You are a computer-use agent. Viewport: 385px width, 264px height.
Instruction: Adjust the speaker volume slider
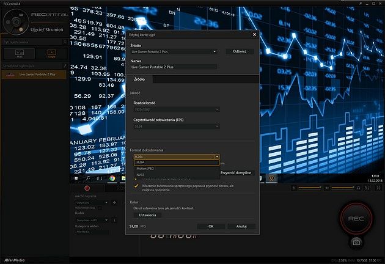343,188
